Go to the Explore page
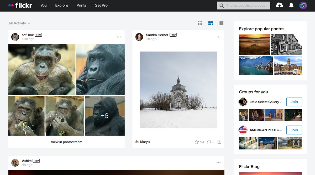Image resolution: width=315 pixels, height=175 pixels. pos(61,5)
